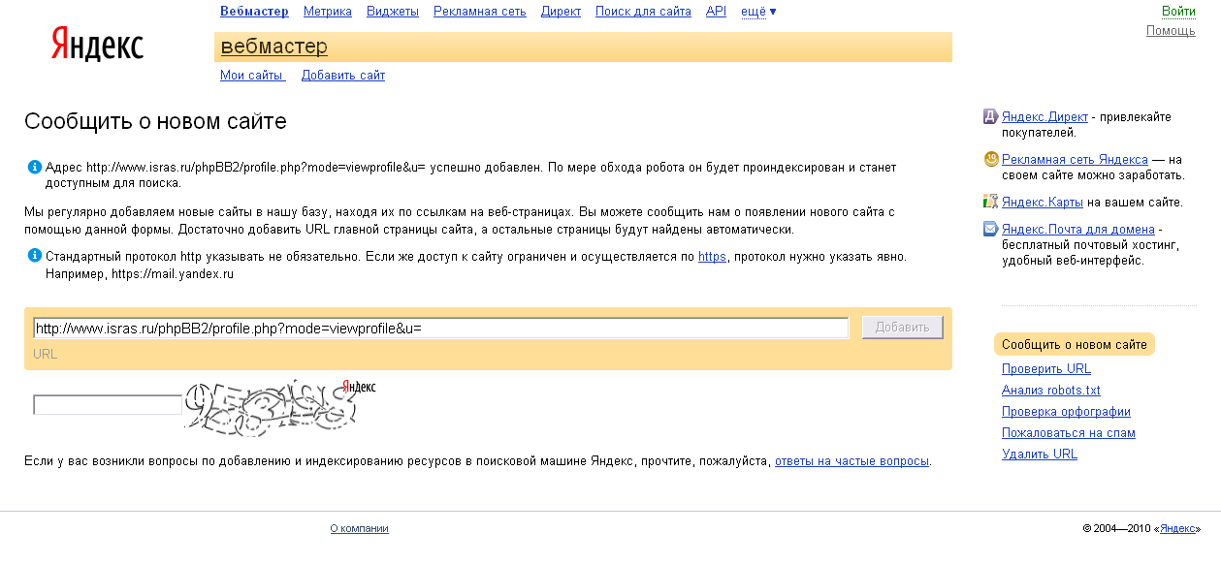Open the Метрика top navigation link
The width and height of the screenshot is (1221, 565).
[328, 12]
